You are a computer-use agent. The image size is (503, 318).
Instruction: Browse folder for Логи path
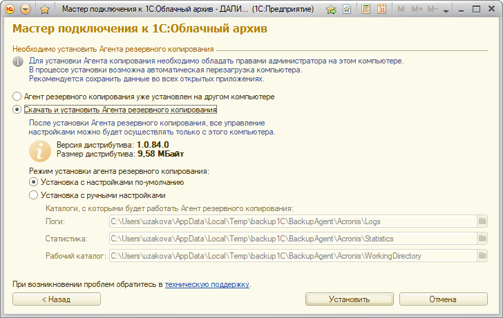[482, 221]
